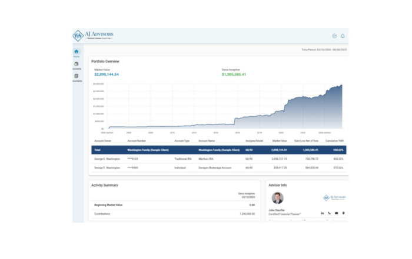Sort by Market Value column header
Viewport: 412px width, 259px height.
[280, 141]
